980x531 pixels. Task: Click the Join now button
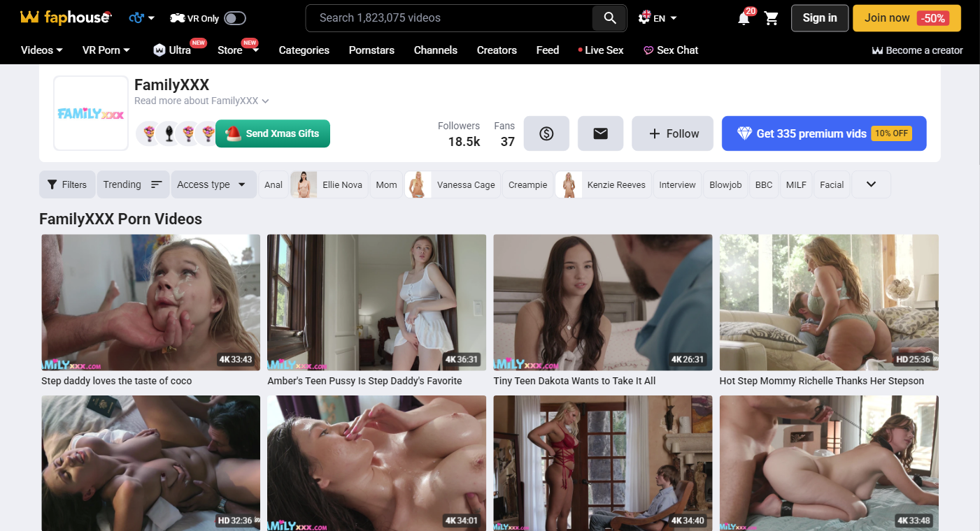click(907, 18)
